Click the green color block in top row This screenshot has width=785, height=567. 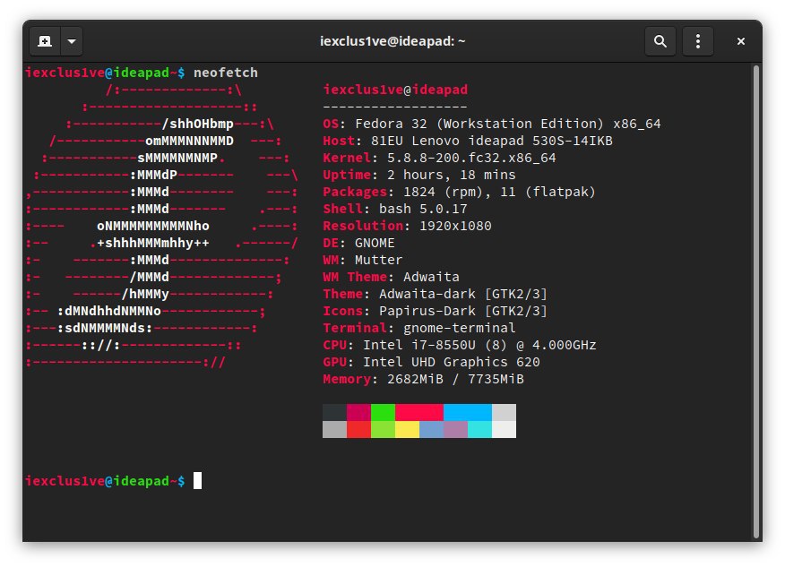pyautogui.click(x=383, y=412)
